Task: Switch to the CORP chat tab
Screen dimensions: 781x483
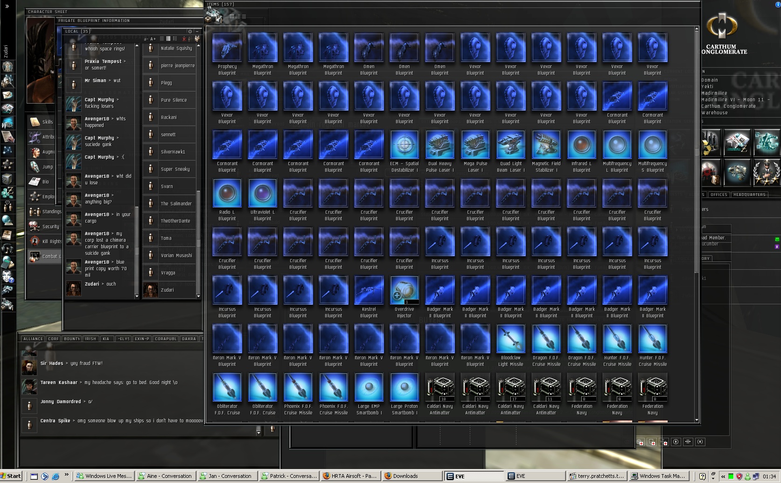Action: pyautogui.click(x=54, y=339)
